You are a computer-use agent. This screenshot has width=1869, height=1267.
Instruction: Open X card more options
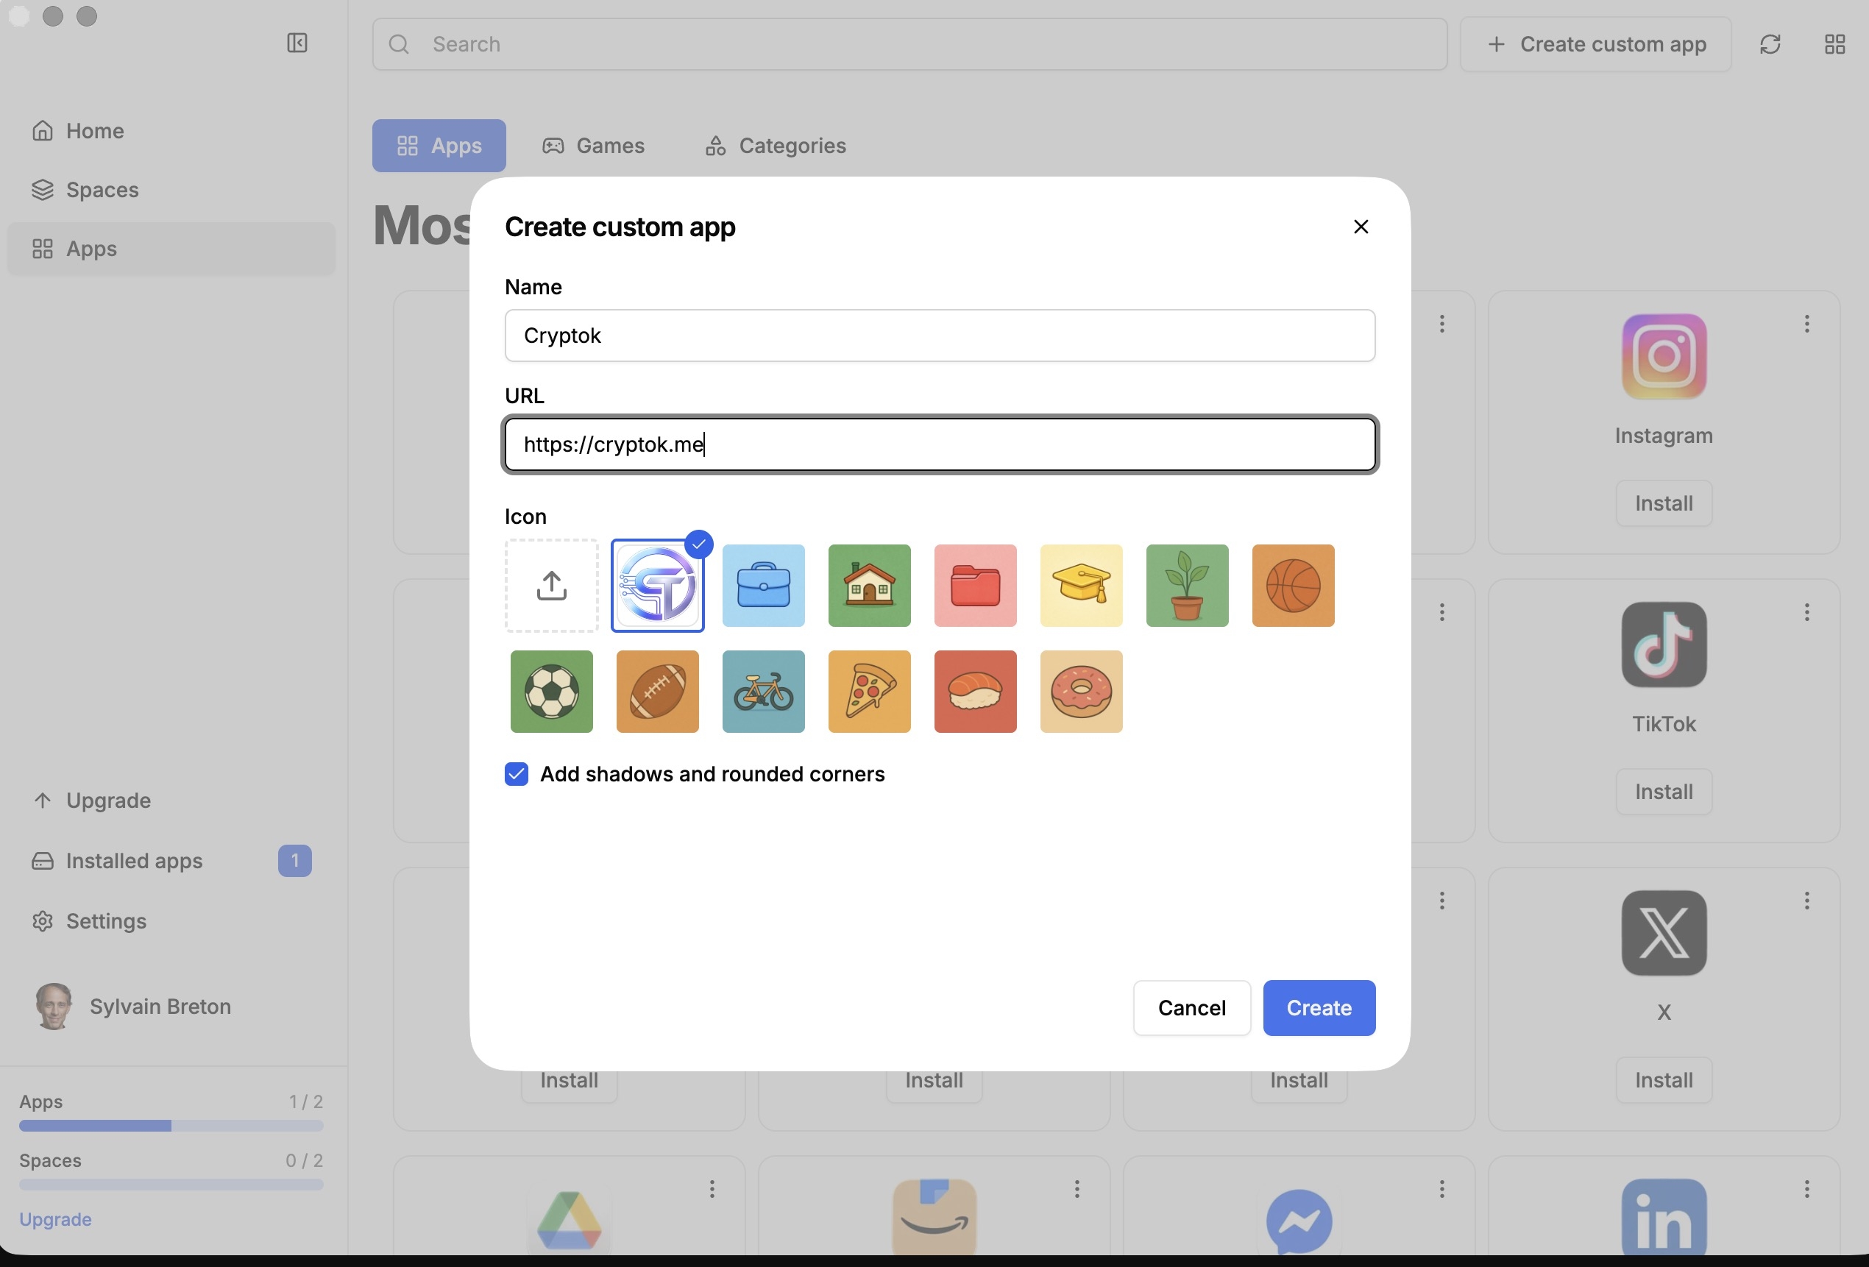(1806, 901)
